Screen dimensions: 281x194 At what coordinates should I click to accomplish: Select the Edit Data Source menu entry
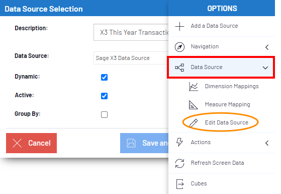point(227,122)
